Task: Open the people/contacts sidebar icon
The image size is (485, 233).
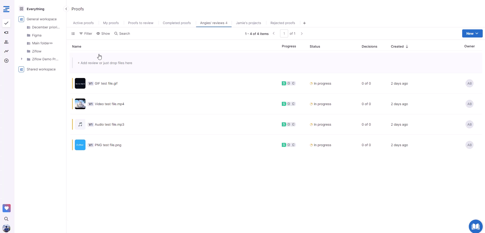Action: tap(6, 42)
